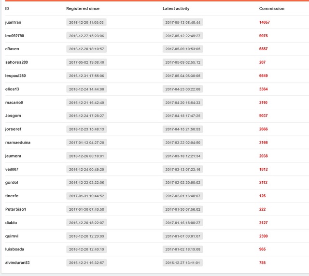The width and height of the screenshot is (309, 276).
Task: Select user jorseref
Action: 13,129
